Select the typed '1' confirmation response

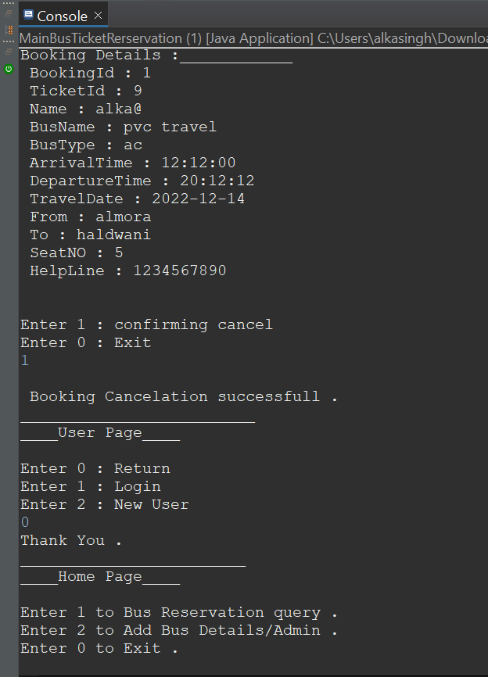click(x=23, y=360)
